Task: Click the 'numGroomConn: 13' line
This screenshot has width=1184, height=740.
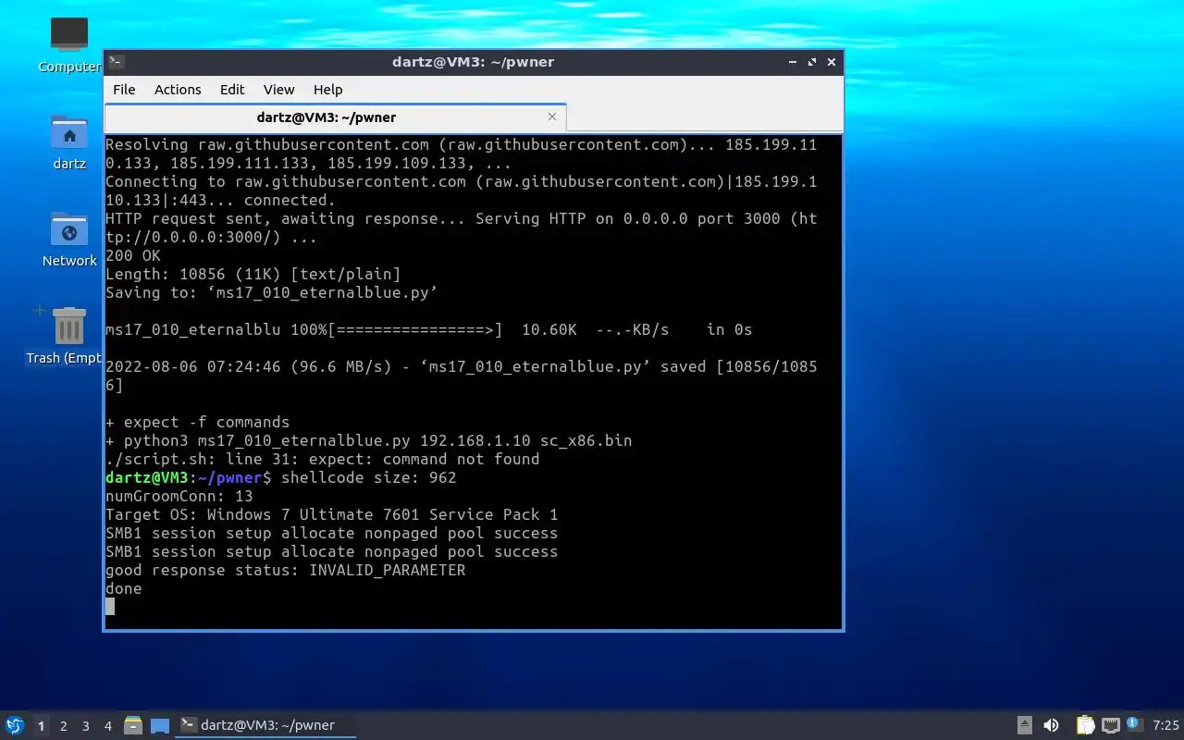Action: pyautogui.click(x=179, y=496)
